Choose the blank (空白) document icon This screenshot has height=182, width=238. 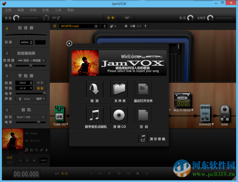click(x=143, y=115)
